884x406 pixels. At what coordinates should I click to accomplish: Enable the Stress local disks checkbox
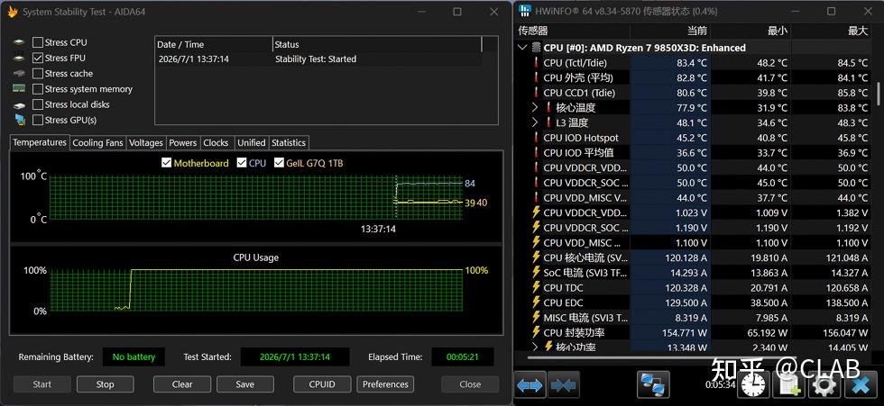pos(38,104)
